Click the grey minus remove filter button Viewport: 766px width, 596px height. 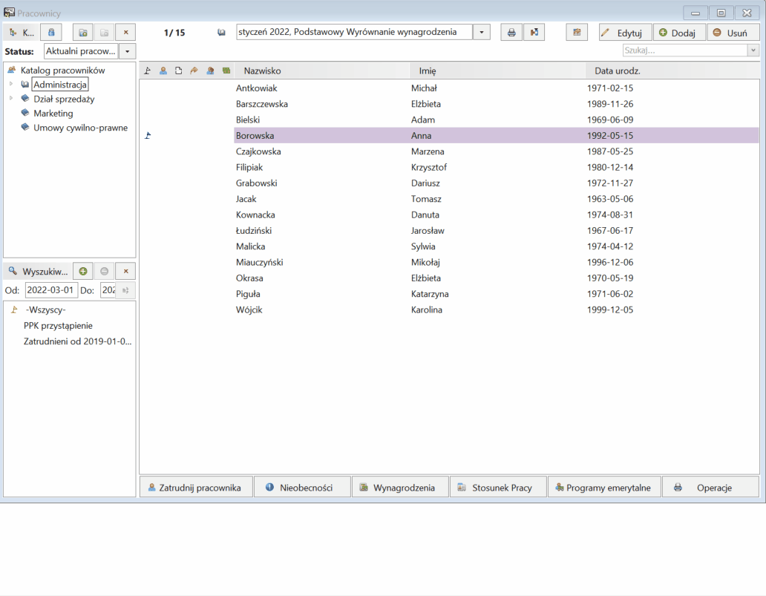click(x=104, y=271)
